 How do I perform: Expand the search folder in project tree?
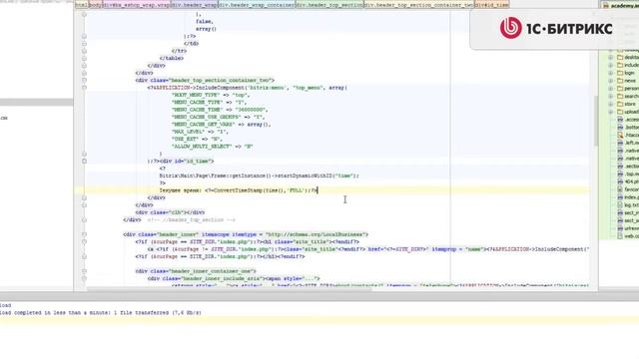pyautogui.click(x=610, y=96)
